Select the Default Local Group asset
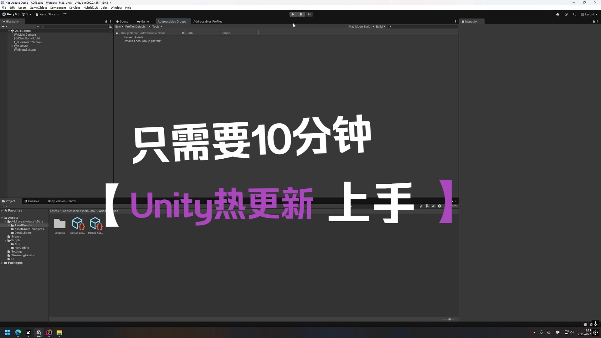 click(x=78, y=226)
